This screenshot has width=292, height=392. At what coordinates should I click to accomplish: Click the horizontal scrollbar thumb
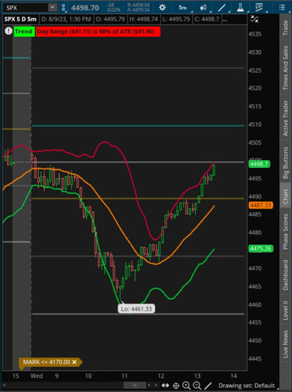tap(135, 385)
